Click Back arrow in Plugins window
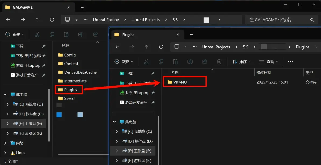The height and width of the screenshot is (165, 321). click(x=117, y=47)
